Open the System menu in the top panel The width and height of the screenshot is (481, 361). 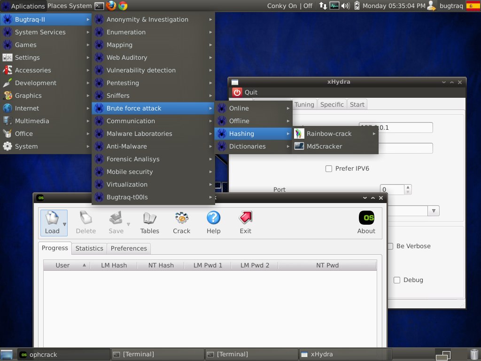81,6
